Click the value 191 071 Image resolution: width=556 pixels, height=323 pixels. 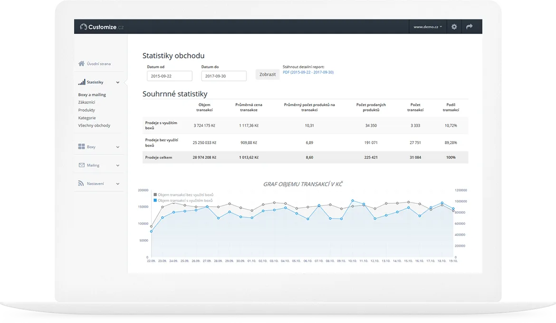click(371, 143)
